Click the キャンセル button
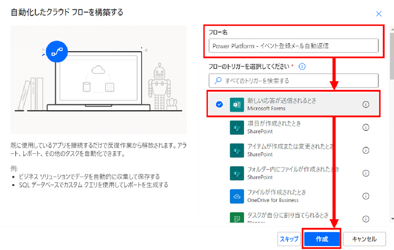The height and width of the screenshot is (250, 394). [x=364, y=239]
